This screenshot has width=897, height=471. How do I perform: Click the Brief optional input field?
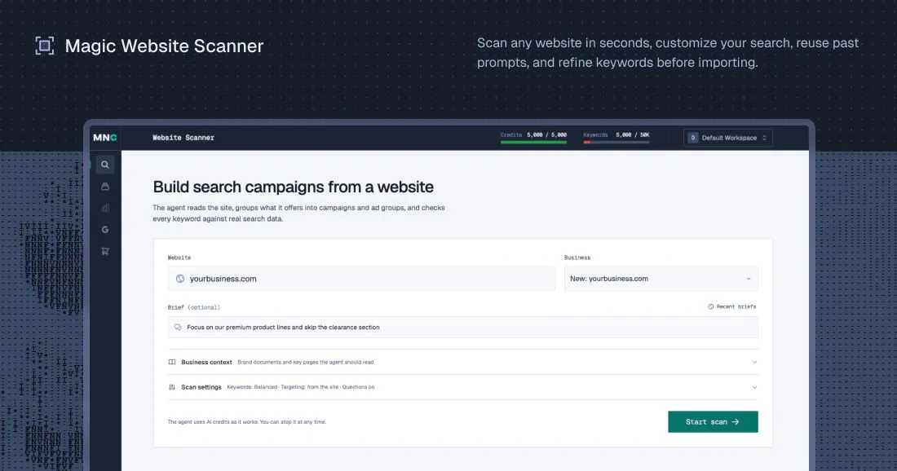[463, 328]
